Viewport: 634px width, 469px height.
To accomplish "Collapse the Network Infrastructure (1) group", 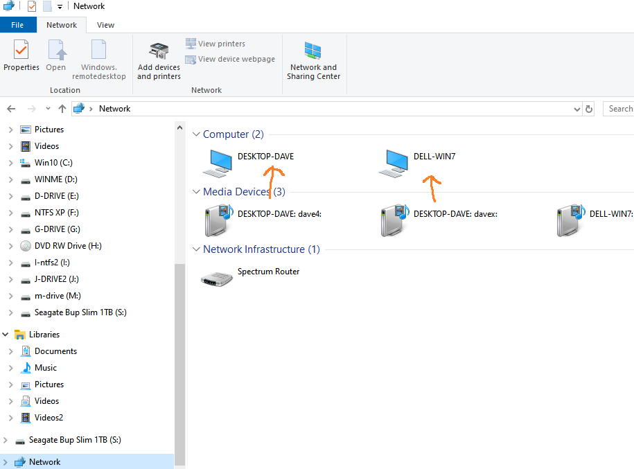I will tap(197, 249).
